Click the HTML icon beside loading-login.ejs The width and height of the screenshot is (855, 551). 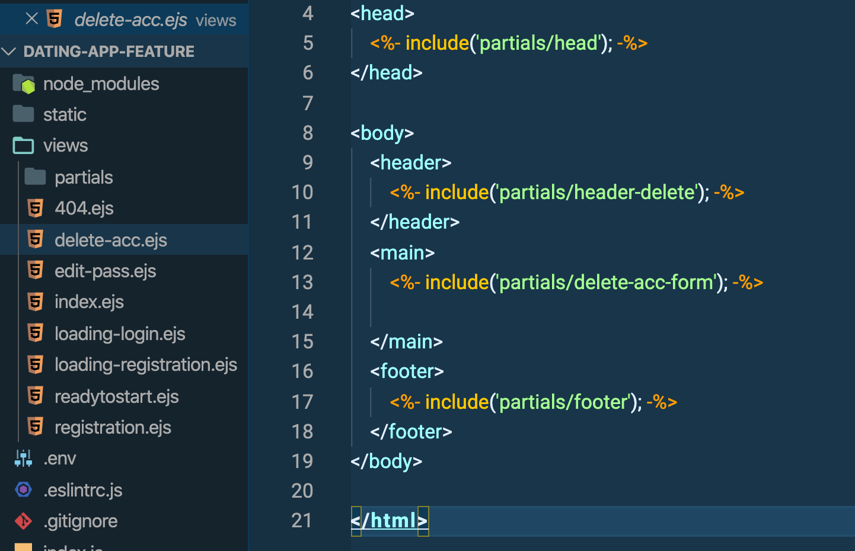click(x=36, y=333)
